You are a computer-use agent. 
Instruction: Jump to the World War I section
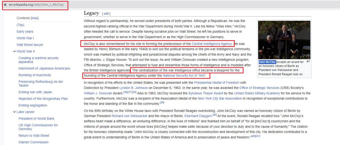[25, 38]
